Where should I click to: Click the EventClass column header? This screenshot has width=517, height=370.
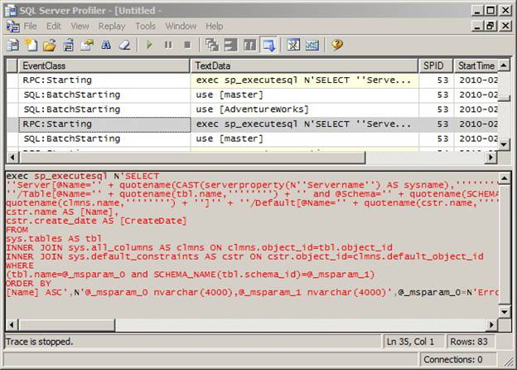[104, 66]
